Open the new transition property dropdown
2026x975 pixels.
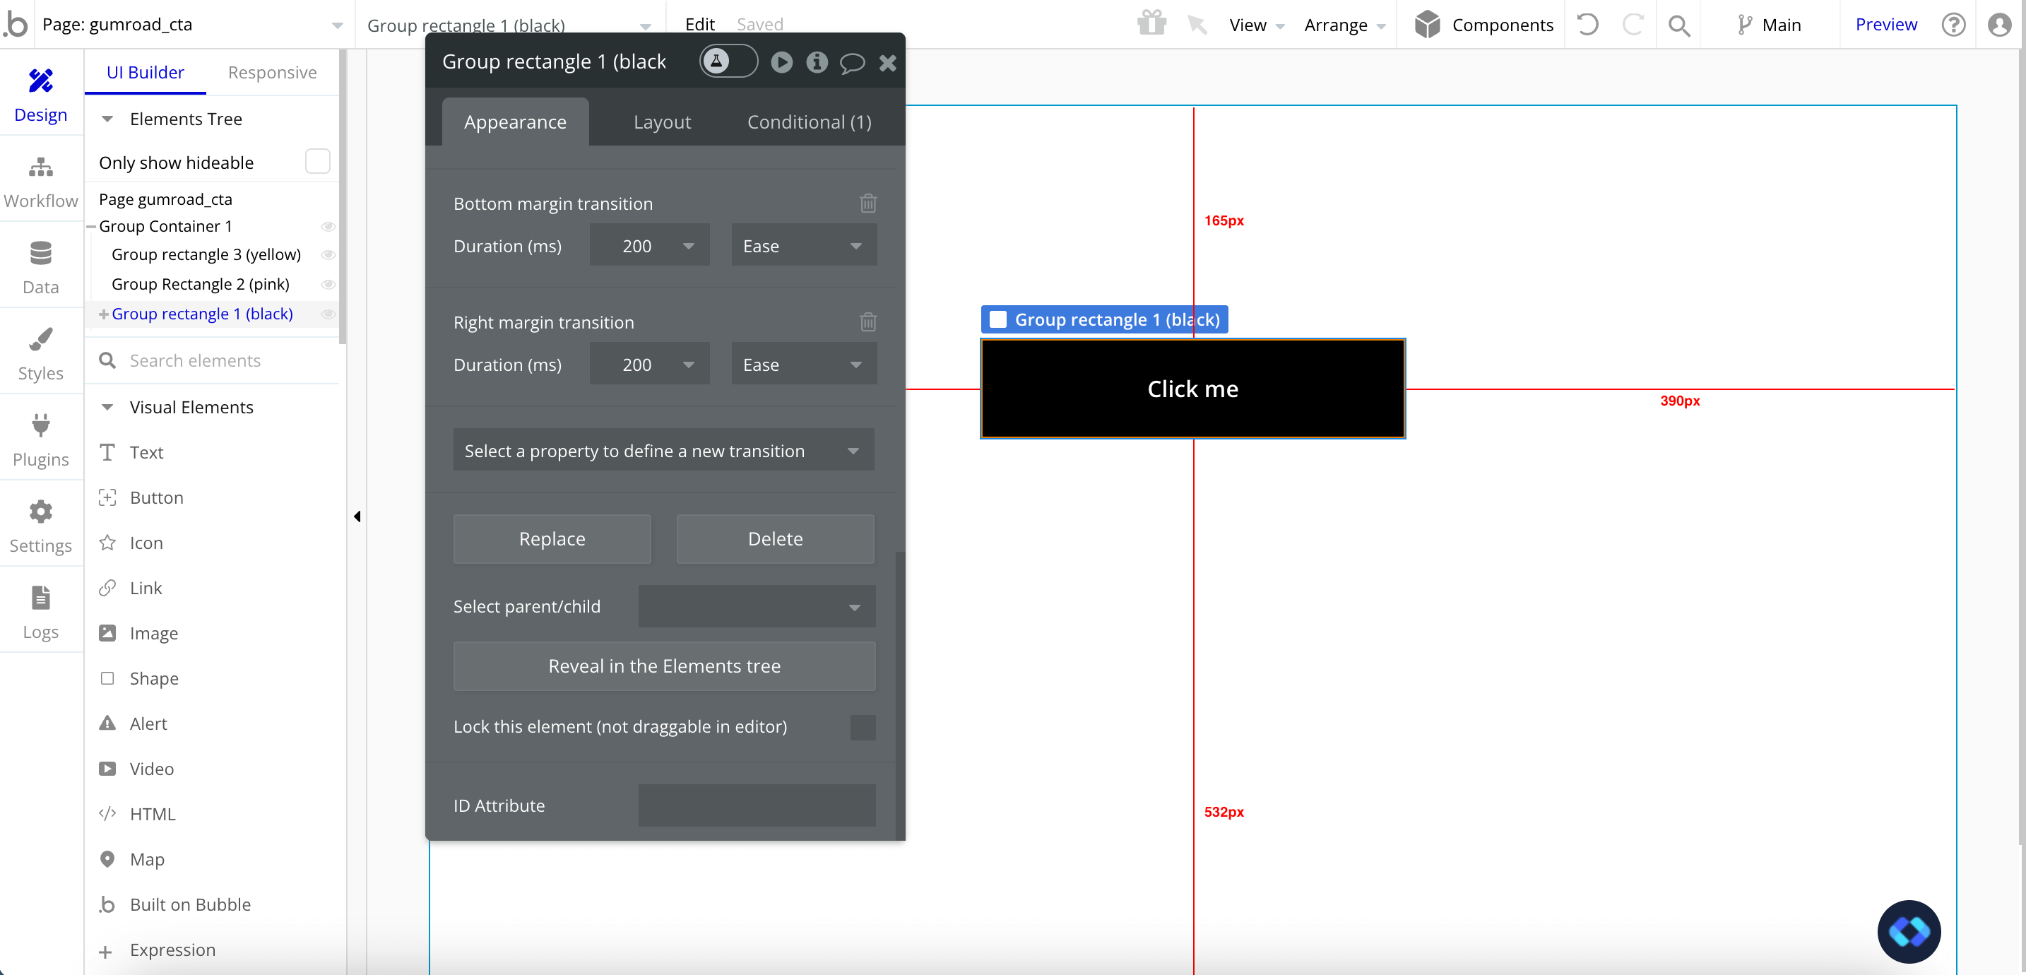point(663,451)
